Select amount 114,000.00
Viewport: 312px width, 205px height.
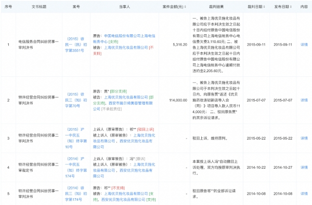pyautogui.click(x=178, y=100)
